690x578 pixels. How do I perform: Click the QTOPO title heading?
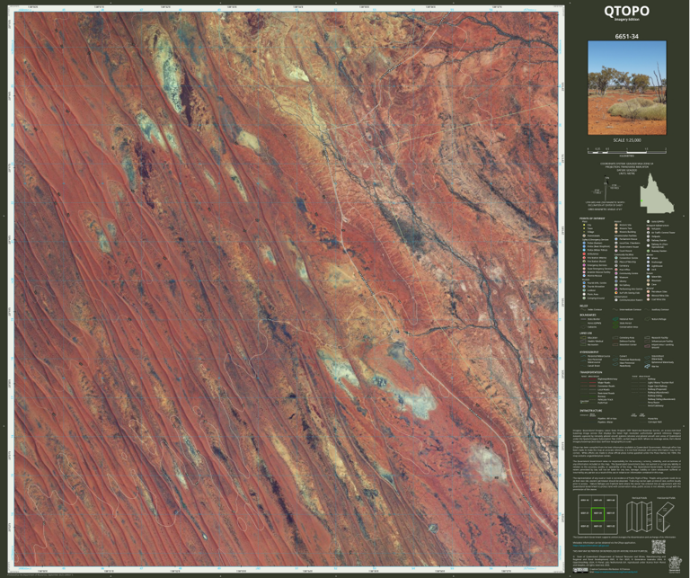pyautogui.click(x=626, y=11)
